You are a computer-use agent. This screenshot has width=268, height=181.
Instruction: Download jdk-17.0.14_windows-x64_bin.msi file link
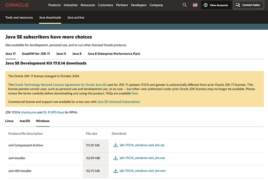point(142,171)
